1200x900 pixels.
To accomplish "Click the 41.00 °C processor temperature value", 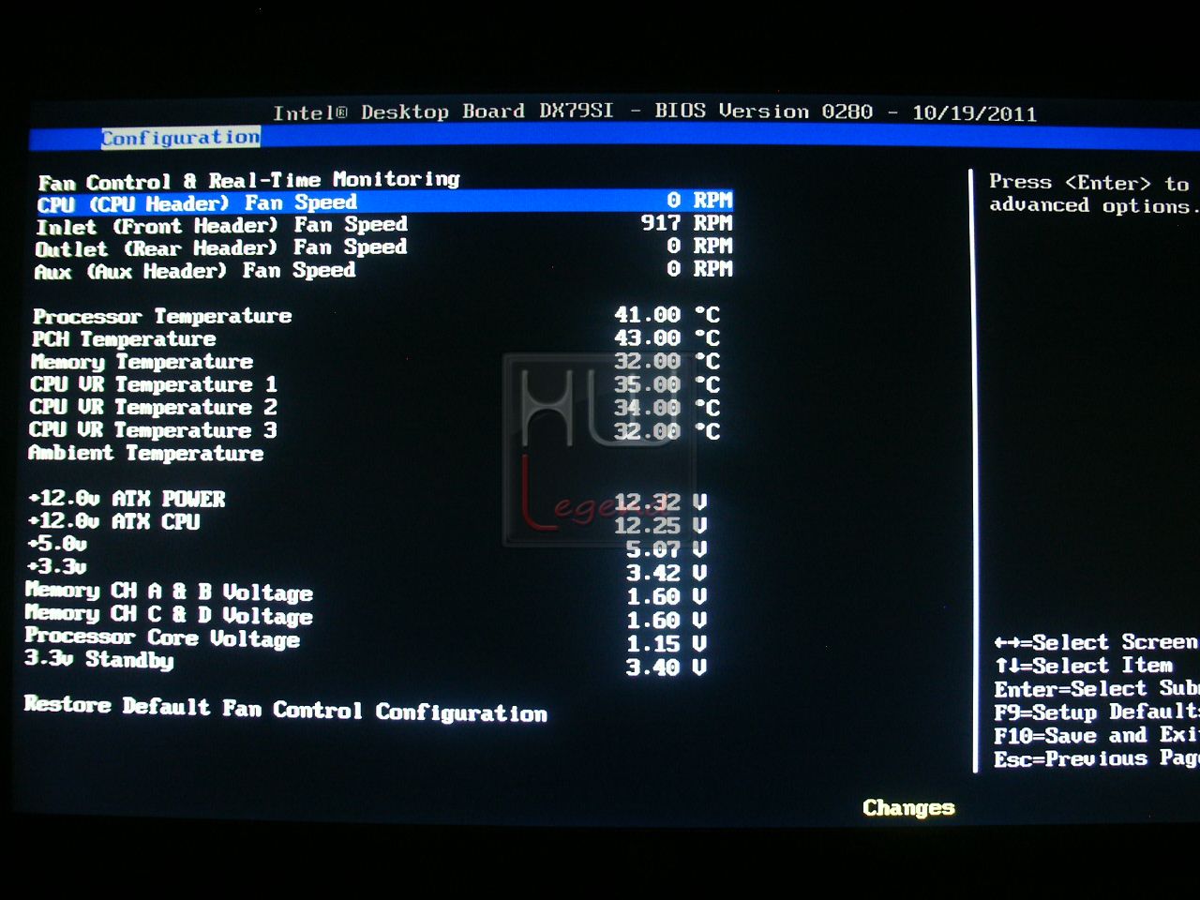I will 667,315.
